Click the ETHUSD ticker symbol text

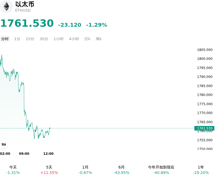tap(23, 10)
